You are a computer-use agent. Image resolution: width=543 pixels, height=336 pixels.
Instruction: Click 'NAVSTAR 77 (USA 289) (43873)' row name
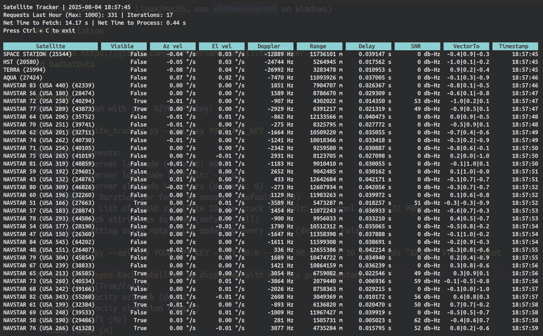click(x=49, y=109)
